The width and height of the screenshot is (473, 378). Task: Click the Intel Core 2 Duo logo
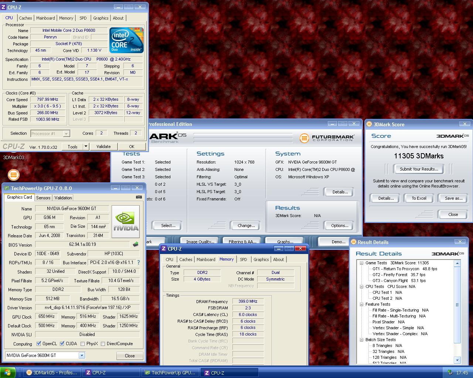coord(126,40)
